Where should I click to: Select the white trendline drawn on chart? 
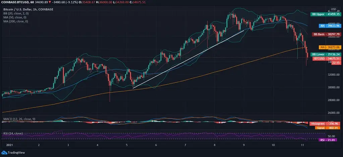[x=188, y=59]
